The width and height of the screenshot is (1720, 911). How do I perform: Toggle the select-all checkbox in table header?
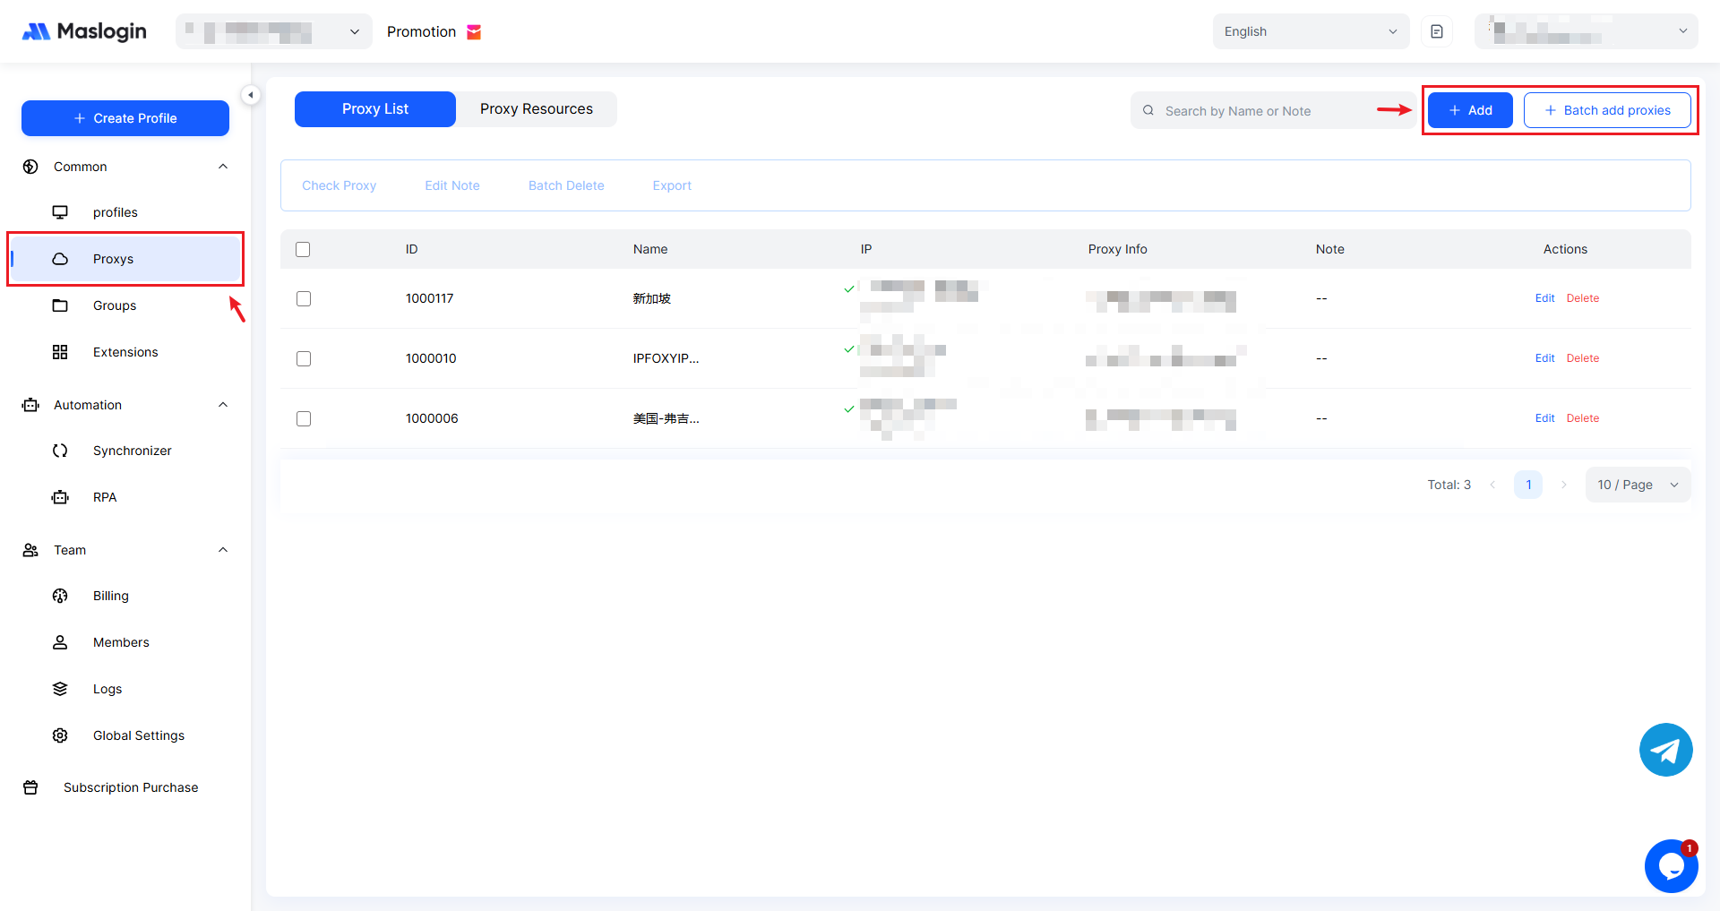pyautogui.click(x=303, y=249)
